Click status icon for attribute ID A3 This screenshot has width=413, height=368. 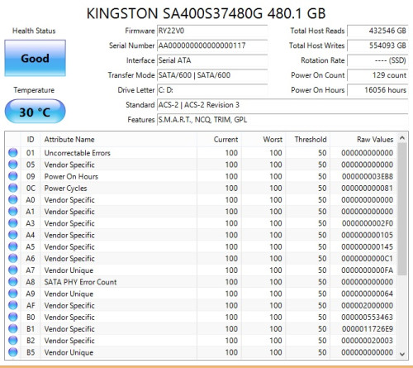coord(13,223)
